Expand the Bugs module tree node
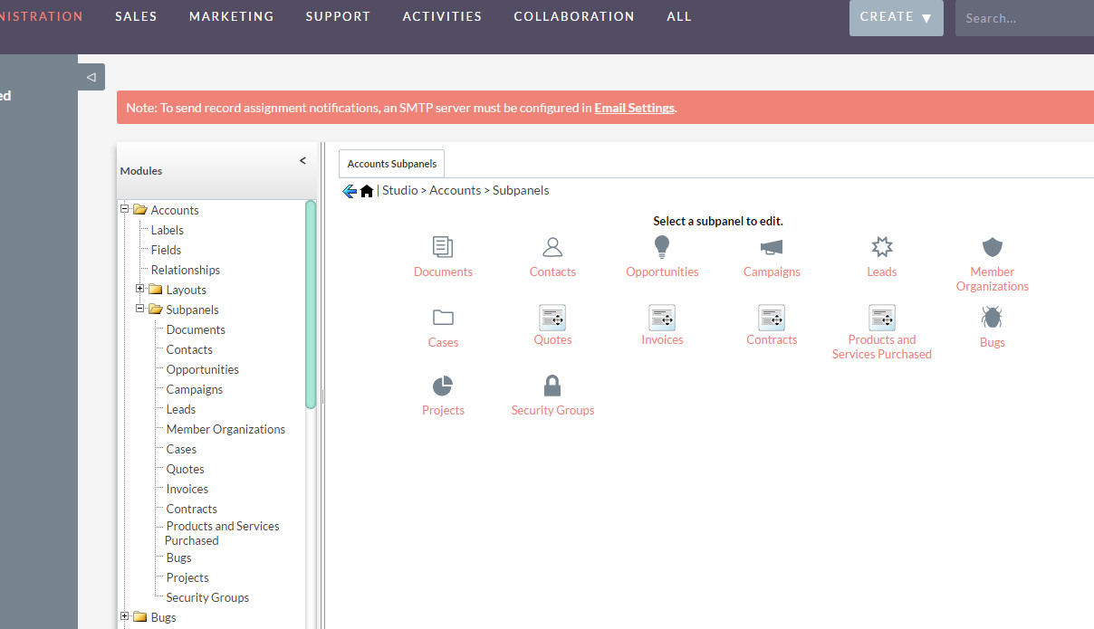The width and height of the screenshot is (1094, 629). coord(125,616)
